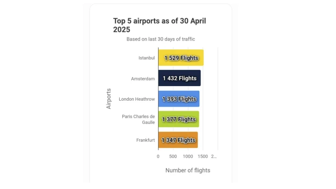Viewport: 336px width, 189px height.
Task: Click the orange Frankfurt bar
Action: pyautogui.click(x=178, y=140)
